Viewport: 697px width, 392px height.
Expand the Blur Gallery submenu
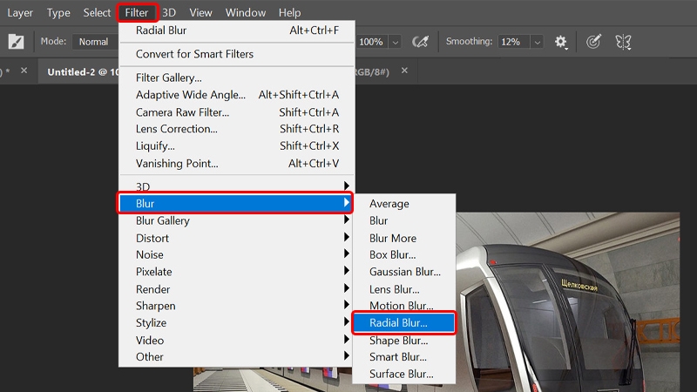tap(237, 220)
